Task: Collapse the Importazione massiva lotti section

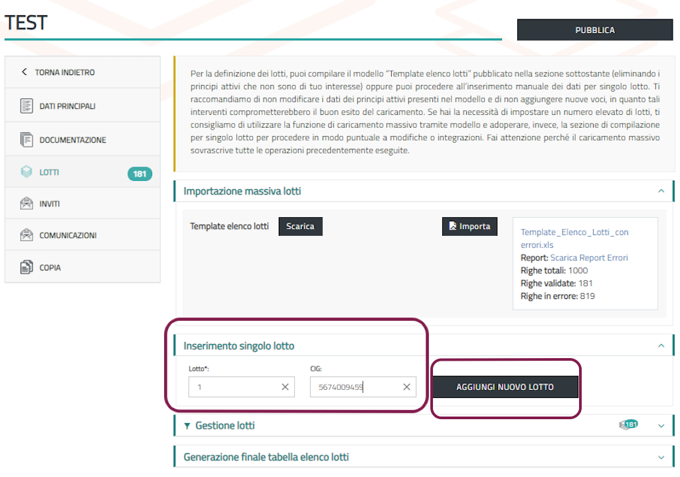Action: click(661, 191)
